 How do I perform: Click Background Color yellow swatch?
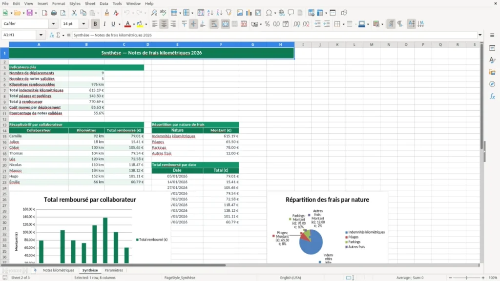click(140, 24)
